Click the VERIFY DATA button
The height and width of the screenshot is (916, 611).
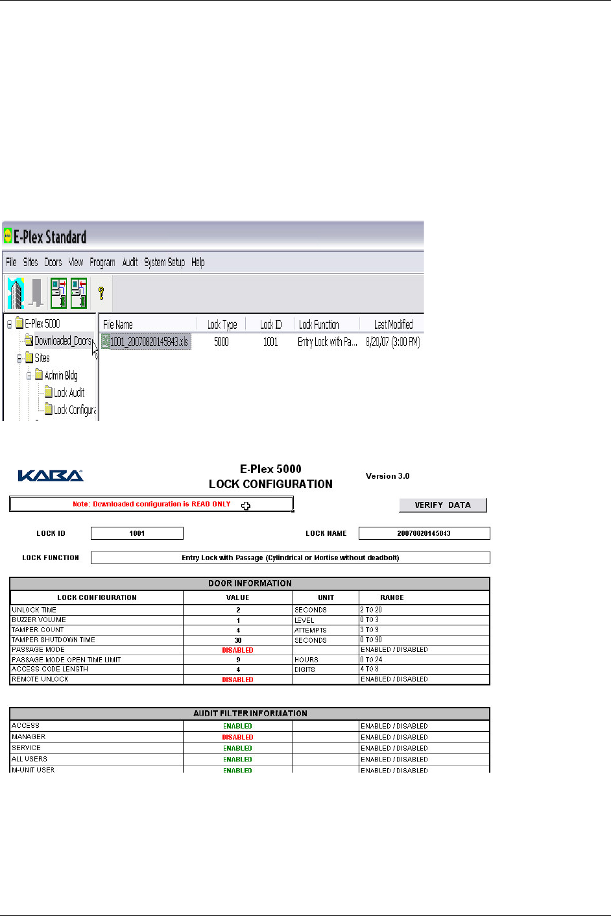[x=443, y=505]
